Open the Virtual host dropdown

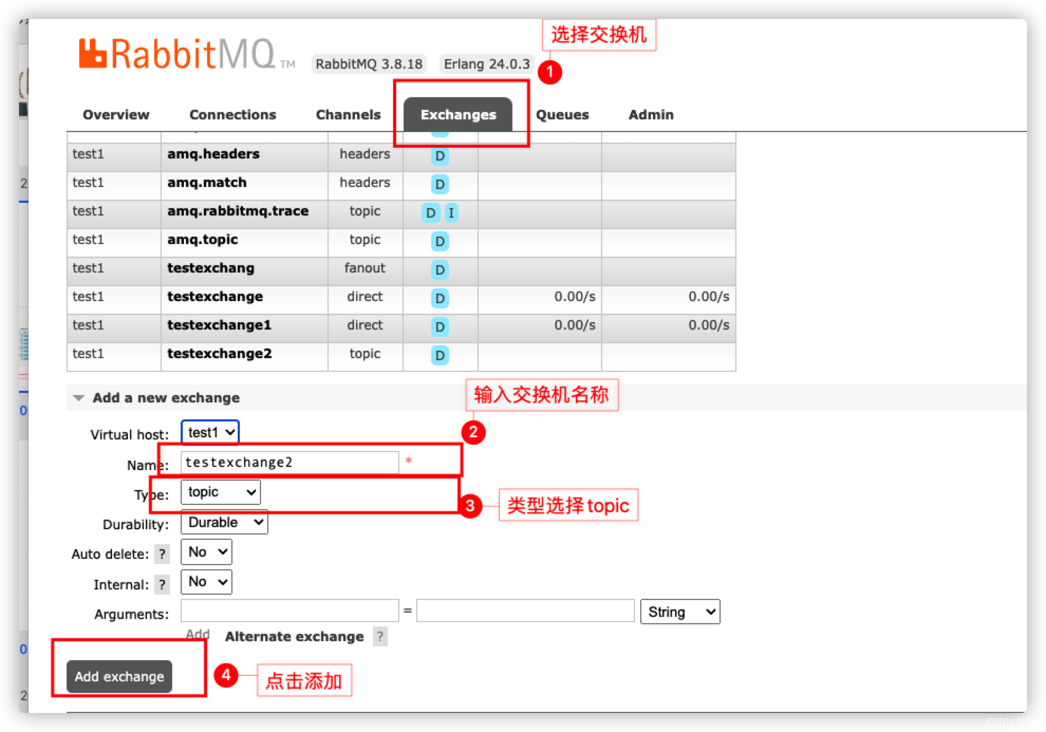[210, 433]
